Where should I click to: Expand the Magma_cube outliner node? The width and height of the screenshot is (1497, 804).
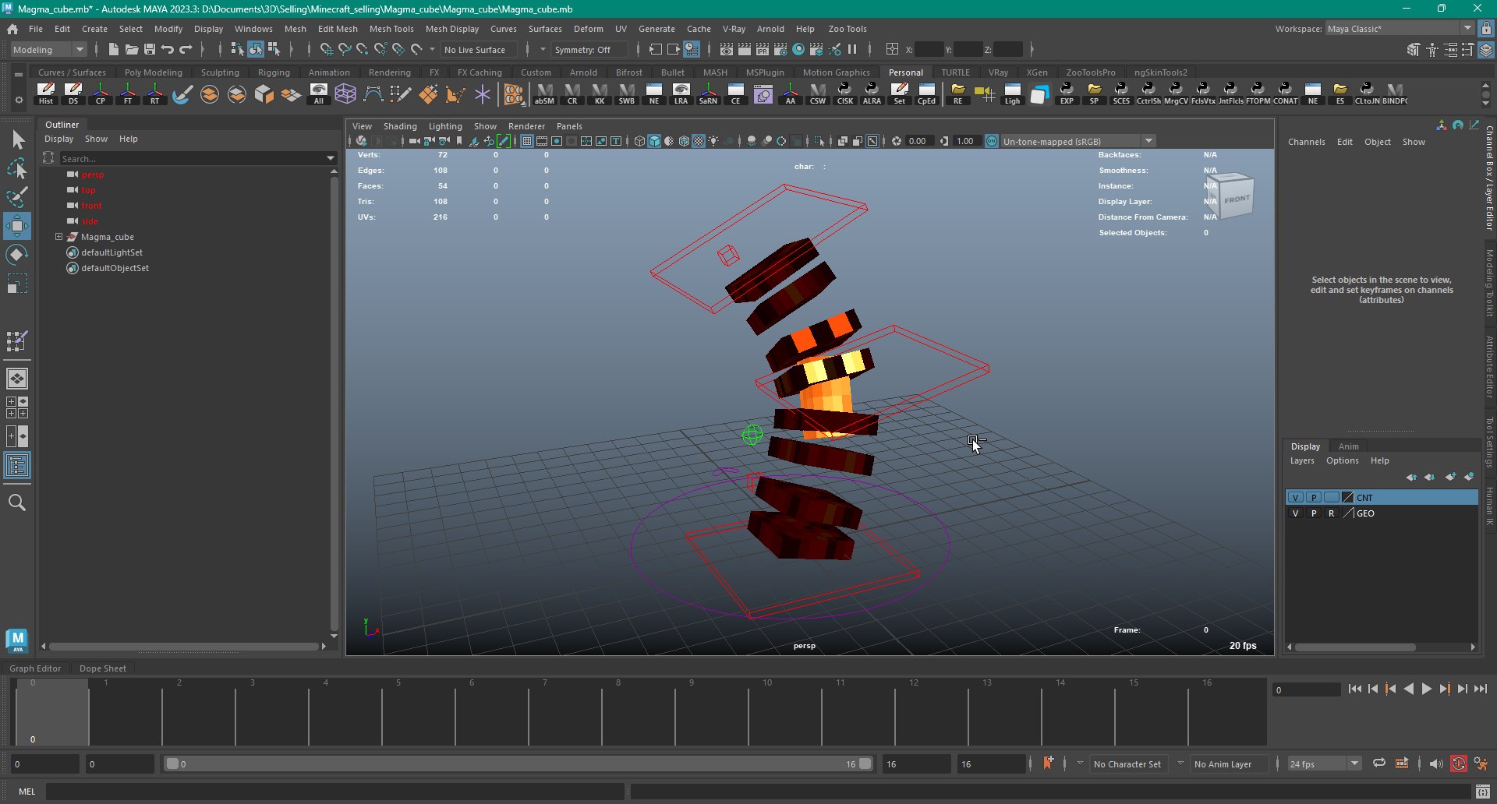pyautogui.click(x=58, y=237)
